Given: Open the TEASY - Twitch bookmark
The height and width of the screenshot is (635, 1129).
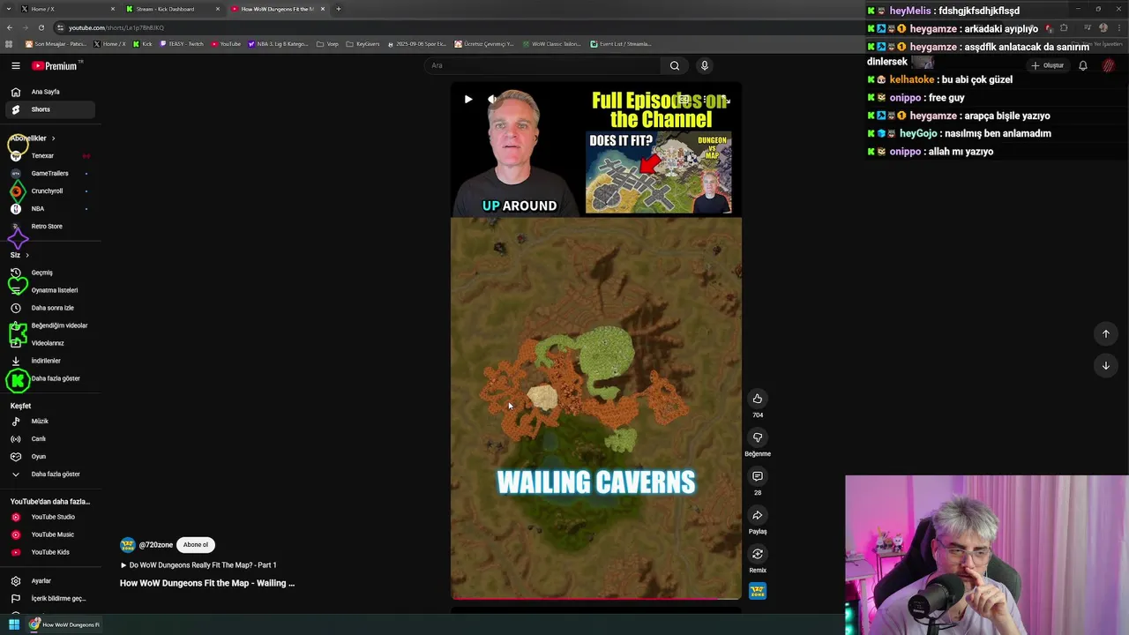Looking at the screenshot, I should (x=182, y=44).
